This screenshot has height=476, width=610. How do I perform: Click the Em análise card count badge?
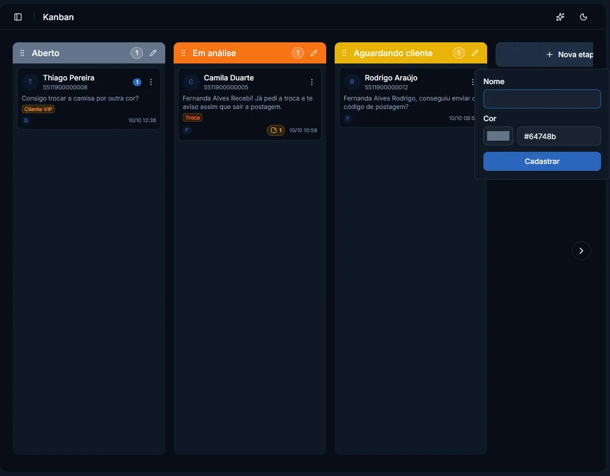(298, 53)
